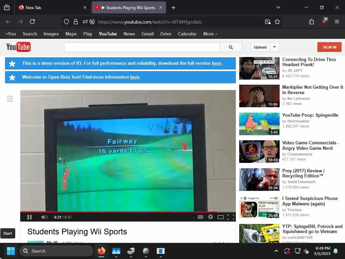Enter fullscreen on the video player
The width and height of the screenshot is (345, 259).
230,217
